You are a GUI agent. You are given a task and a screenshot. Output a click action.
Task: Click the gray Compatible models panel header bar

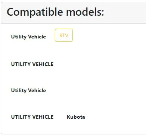tap(74, 13)
